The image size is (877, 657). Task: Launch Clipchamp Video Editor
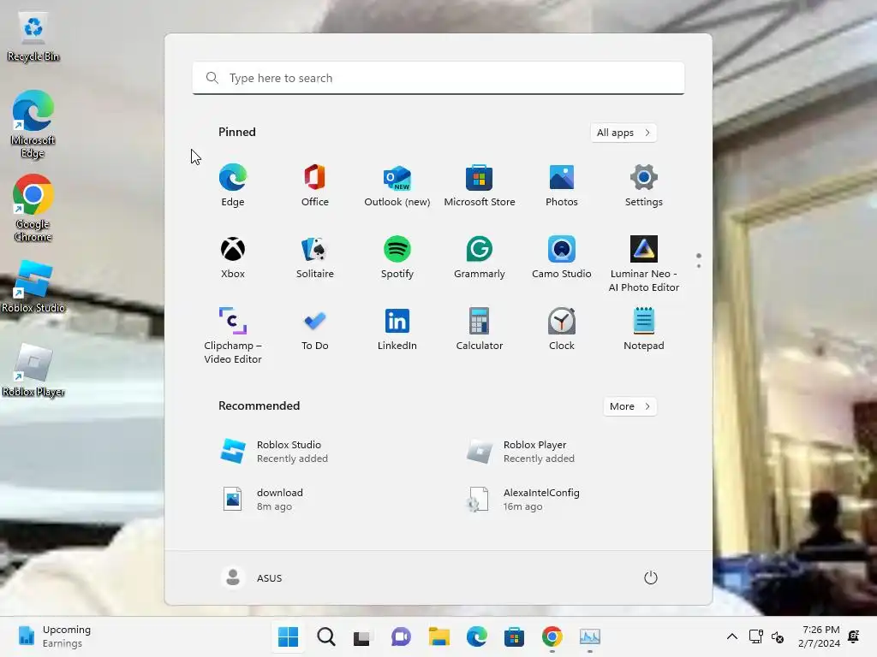(x=233, y=335)
